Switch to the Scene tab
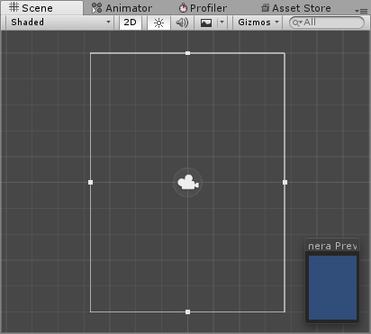Screen dimensions: 371x334 pos(41,8)
